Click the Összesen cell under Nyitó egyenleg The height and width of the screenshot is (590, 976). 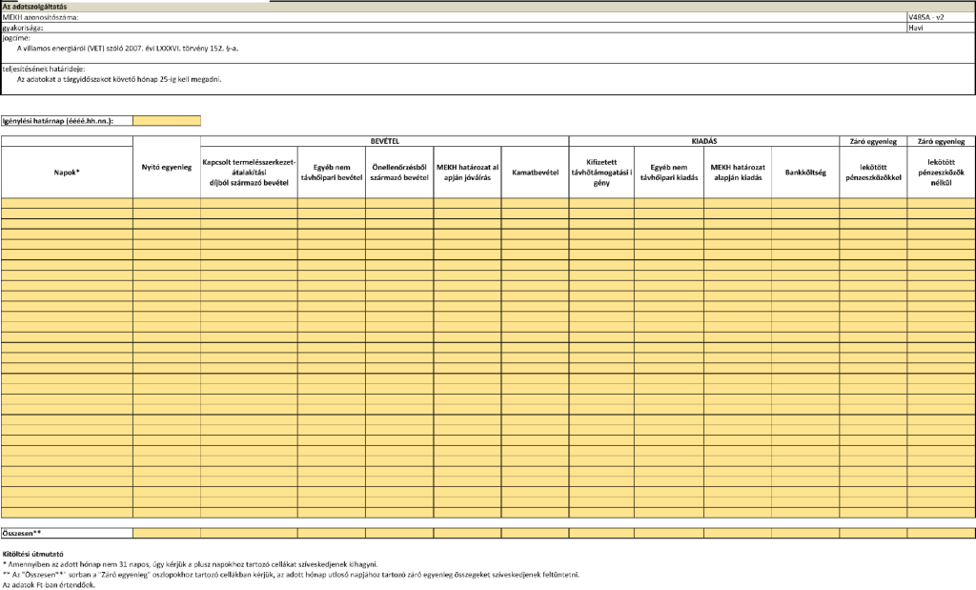click(x=167, y=534)
